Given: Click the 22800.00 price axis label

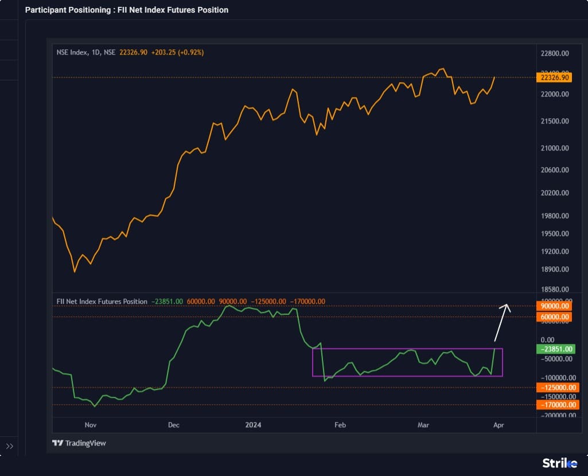Looking at the screenshot, I should [x=555, y=53].
